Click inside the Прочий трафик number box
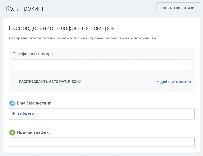The image size is (203, 156). [x=102, y=142]
